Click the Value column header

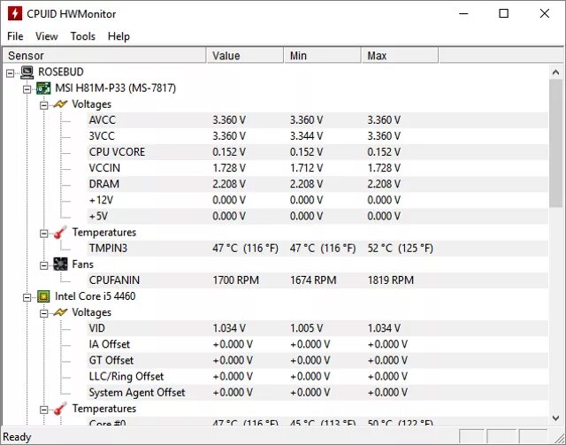tap(245, 56)
